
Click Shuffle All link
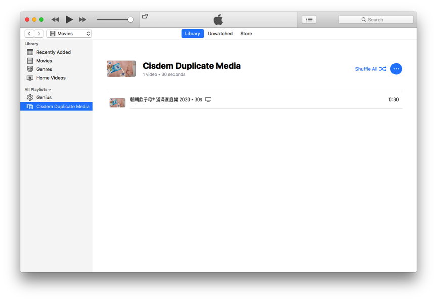[370, 69]
